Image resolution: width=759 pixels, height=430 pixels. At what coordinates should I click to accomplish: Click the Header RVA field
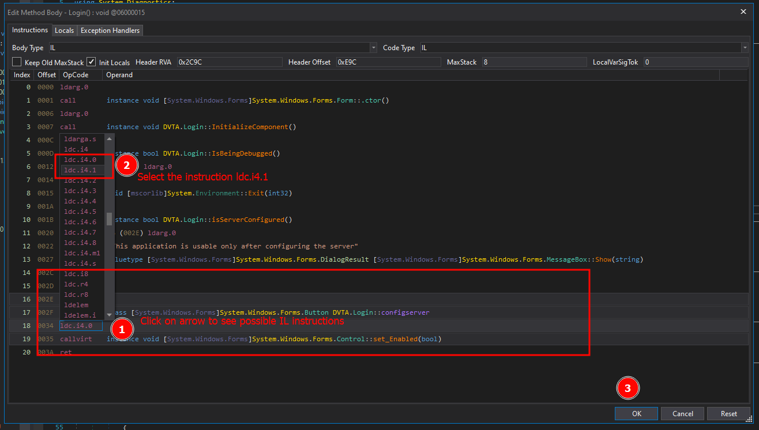(x=229, y=62)
